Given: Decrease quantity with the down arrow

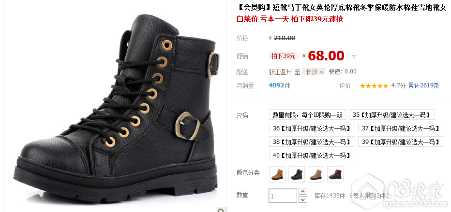Looking at the screenshot, I should click(303, 199).
